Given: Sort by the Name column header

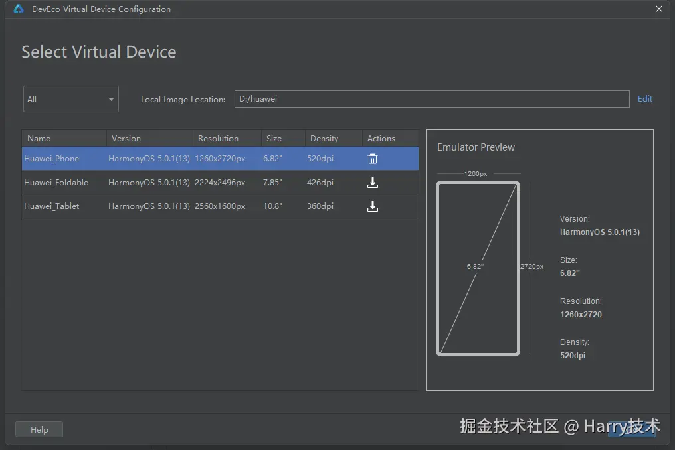Looking at the screenshot, I should point(64,139).
